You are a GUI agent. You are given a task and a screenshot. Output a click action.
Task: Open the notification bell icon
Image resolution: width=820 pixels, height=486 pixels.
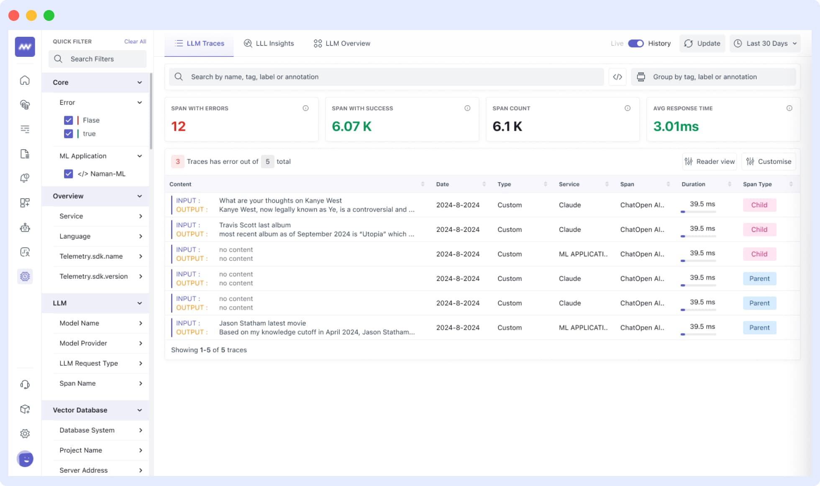pos(25,178)
